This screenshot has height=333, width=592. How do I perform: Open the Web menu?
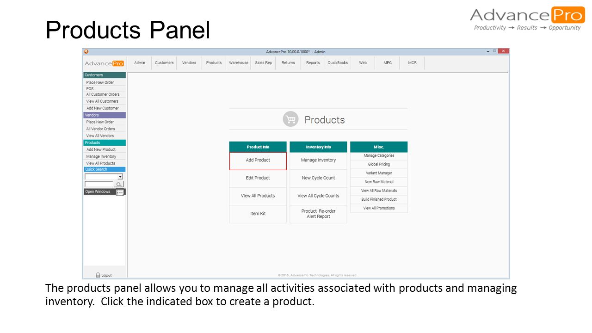coord(363,63)
